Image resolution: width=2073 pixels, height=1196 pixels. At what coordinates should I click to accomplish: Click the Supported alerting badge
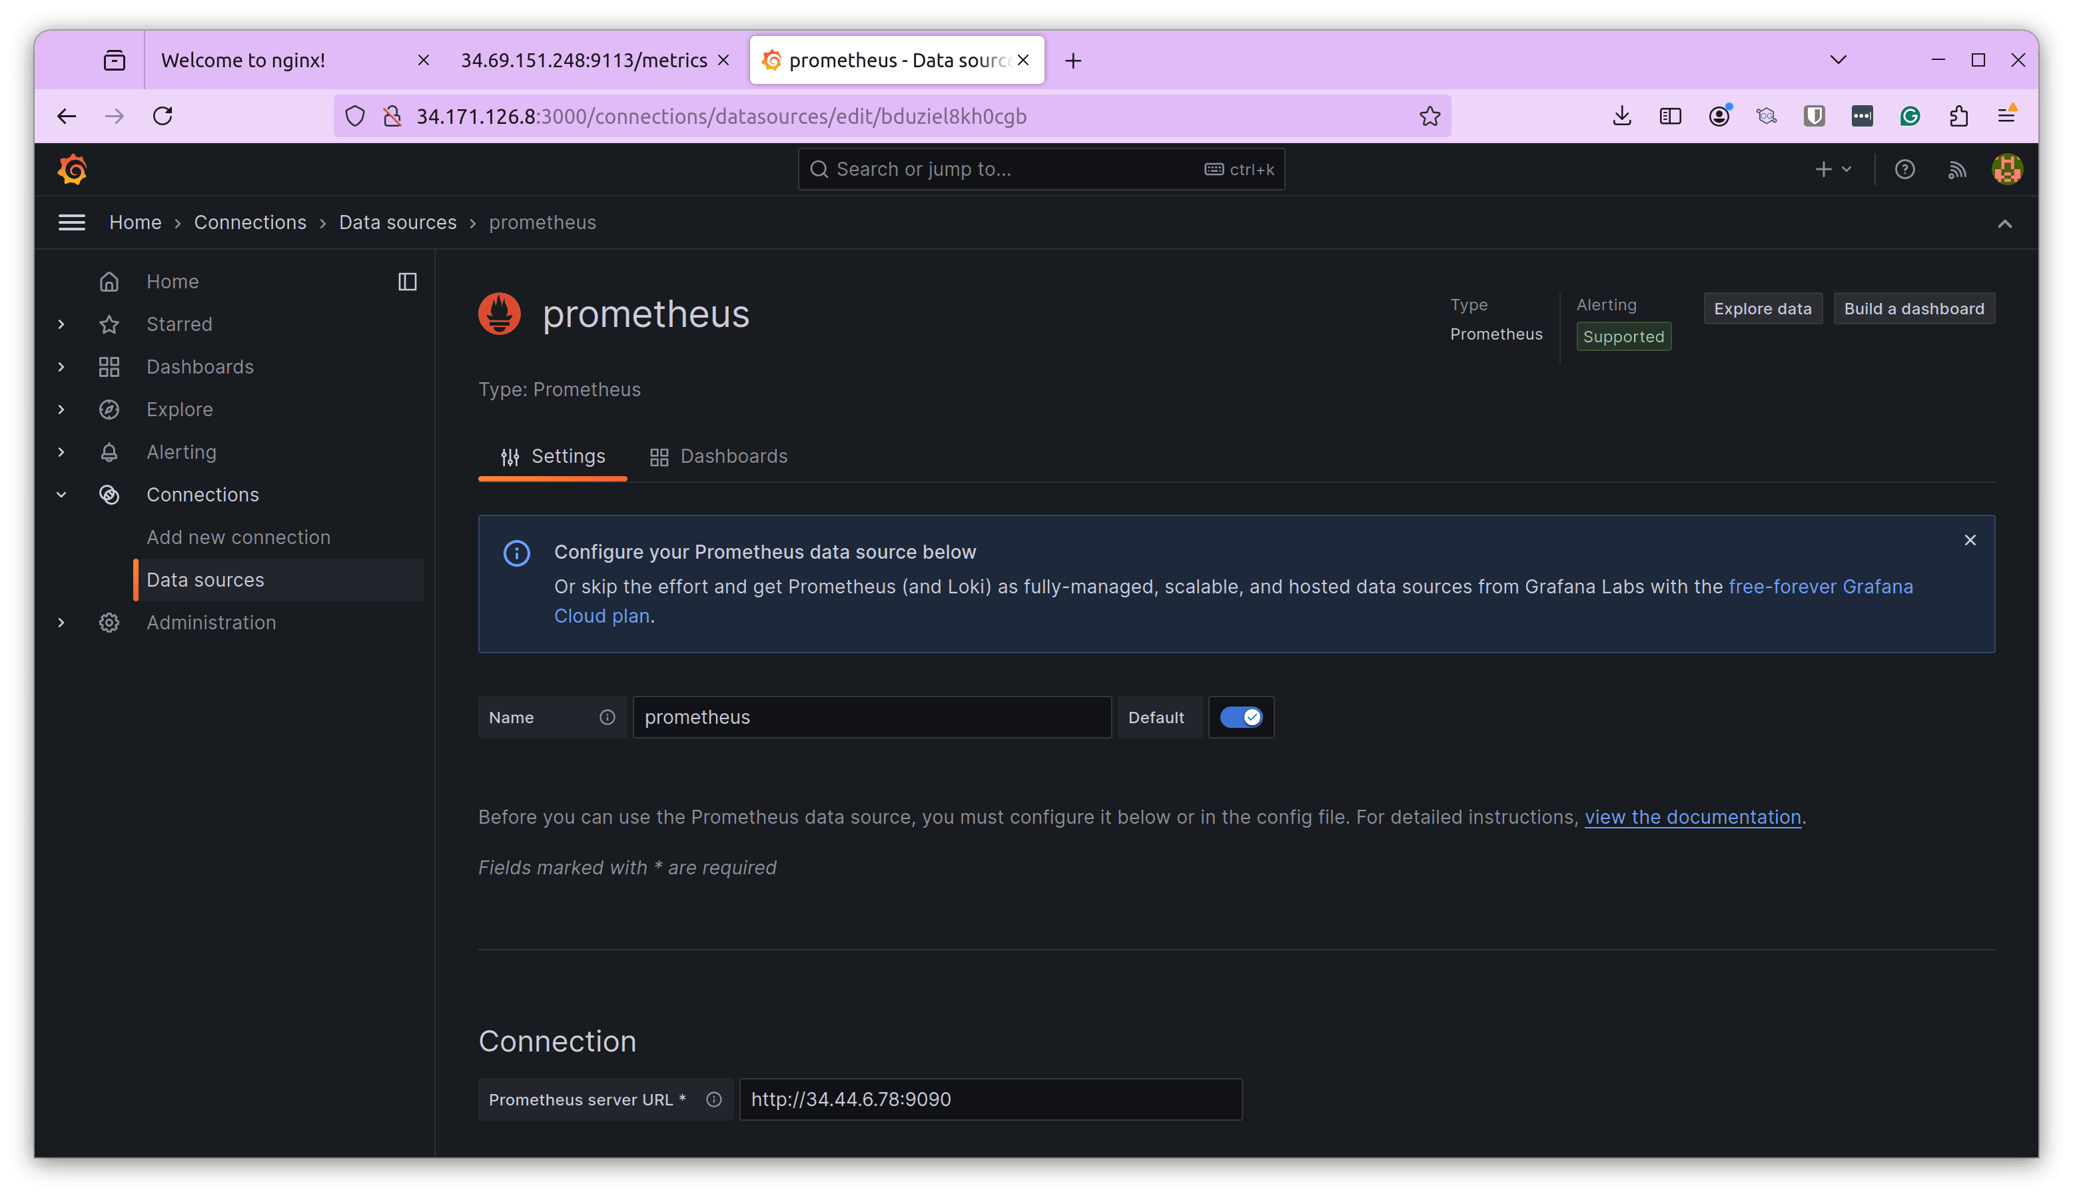(x=1623, y=337)
